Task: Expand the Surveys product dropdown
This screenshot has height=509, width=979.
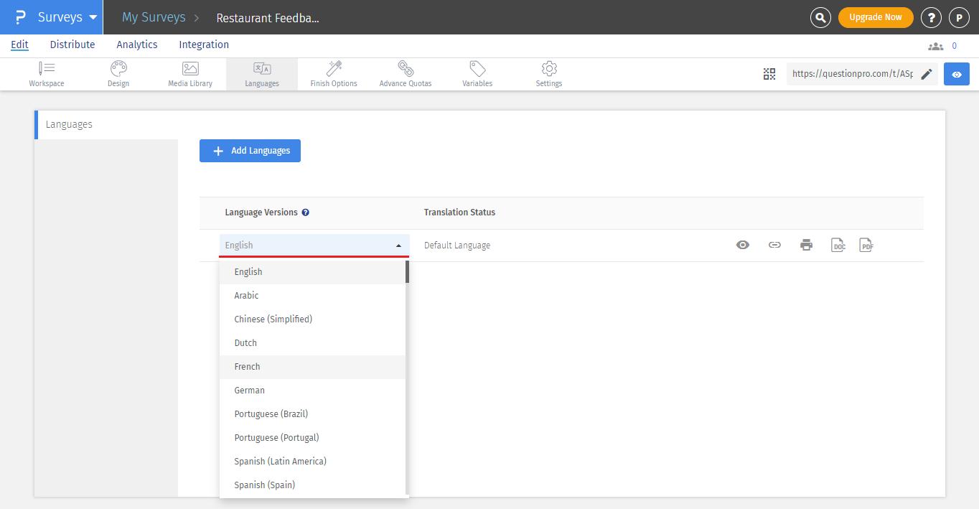Action: (93, 17)
